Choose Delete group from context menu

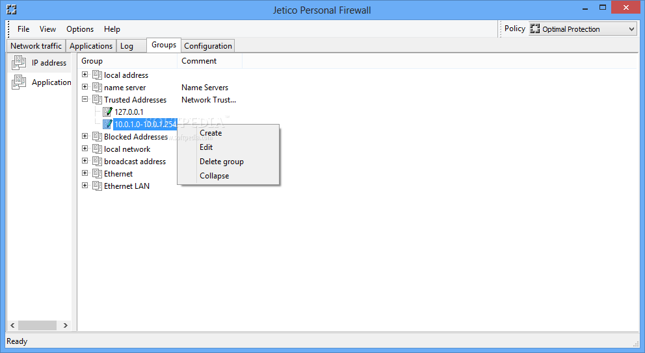tap(228, 162)
